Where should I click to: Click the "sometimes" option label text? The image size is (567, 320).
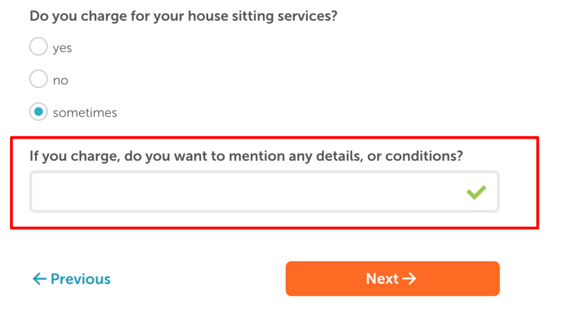[85, 113]
